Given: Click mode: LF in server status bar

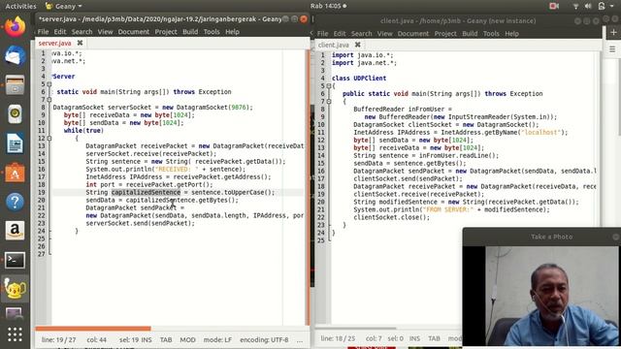Looking at the screenshot, I should 217,340.
